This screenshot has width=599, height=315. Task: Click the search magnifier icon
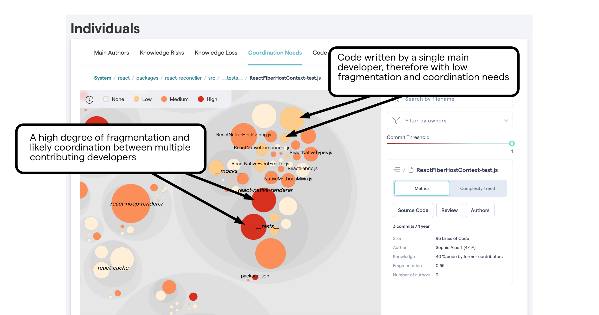click(396, 100)
